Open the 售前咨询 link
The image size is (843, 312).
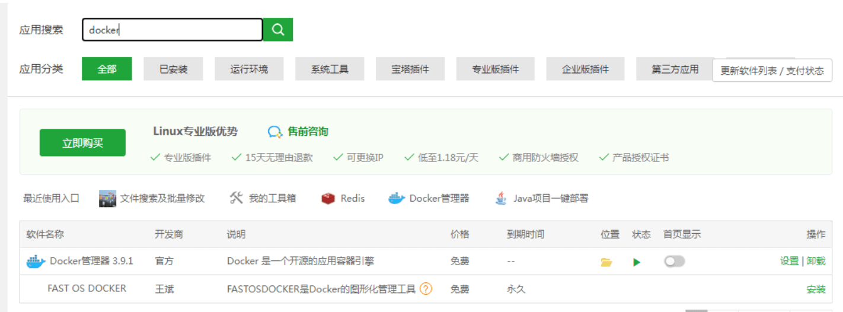pyautogui.click(x=308, y=131)
